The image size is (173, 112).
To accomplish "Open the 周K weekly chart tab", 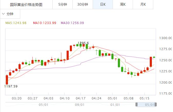I will coord(123,5).
